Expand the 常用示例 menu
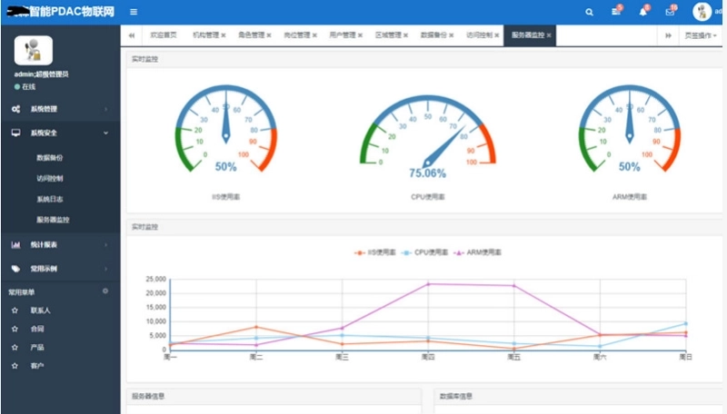Image resolution: width=727 pixels, height=414 pixels. (x=60, y=269)
